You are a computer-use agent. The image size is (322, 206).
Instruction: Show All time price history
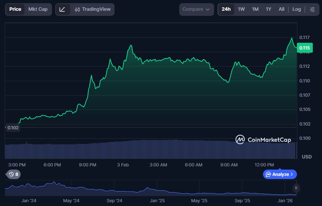click(x=281, y=9)
